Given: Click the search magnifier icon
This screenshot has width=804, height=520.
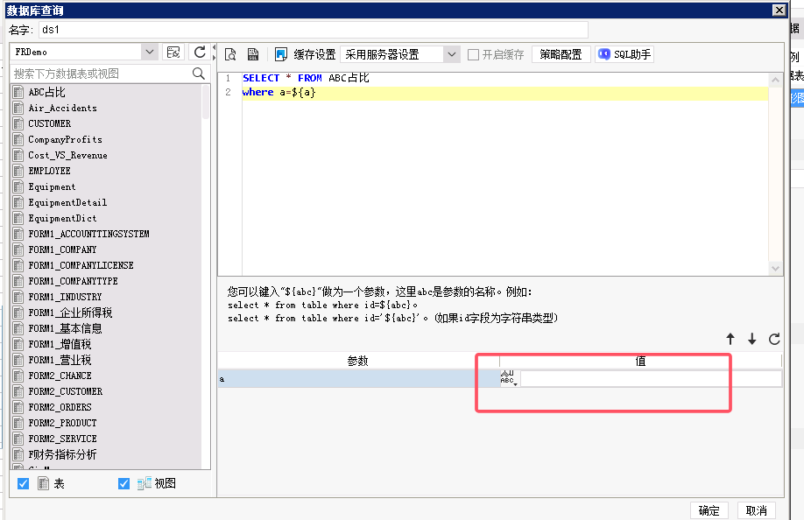Looking at the screenshot, I should point(199,74).
